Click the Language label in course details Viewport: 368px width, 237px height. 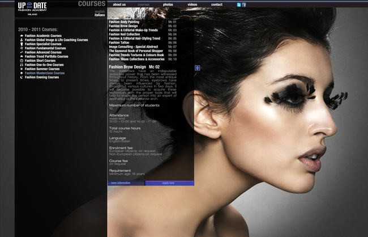(117, 138)
